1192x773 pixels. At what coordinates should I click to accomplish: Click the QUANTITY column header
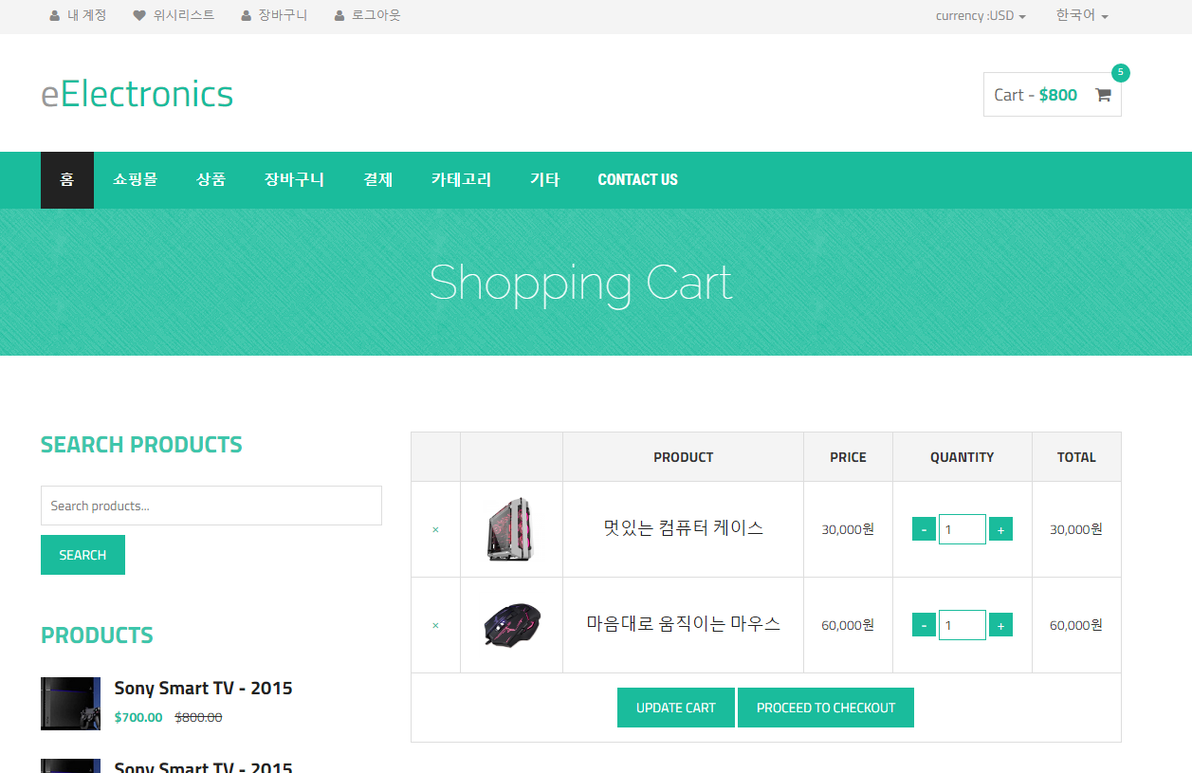(x=962, y=457)
